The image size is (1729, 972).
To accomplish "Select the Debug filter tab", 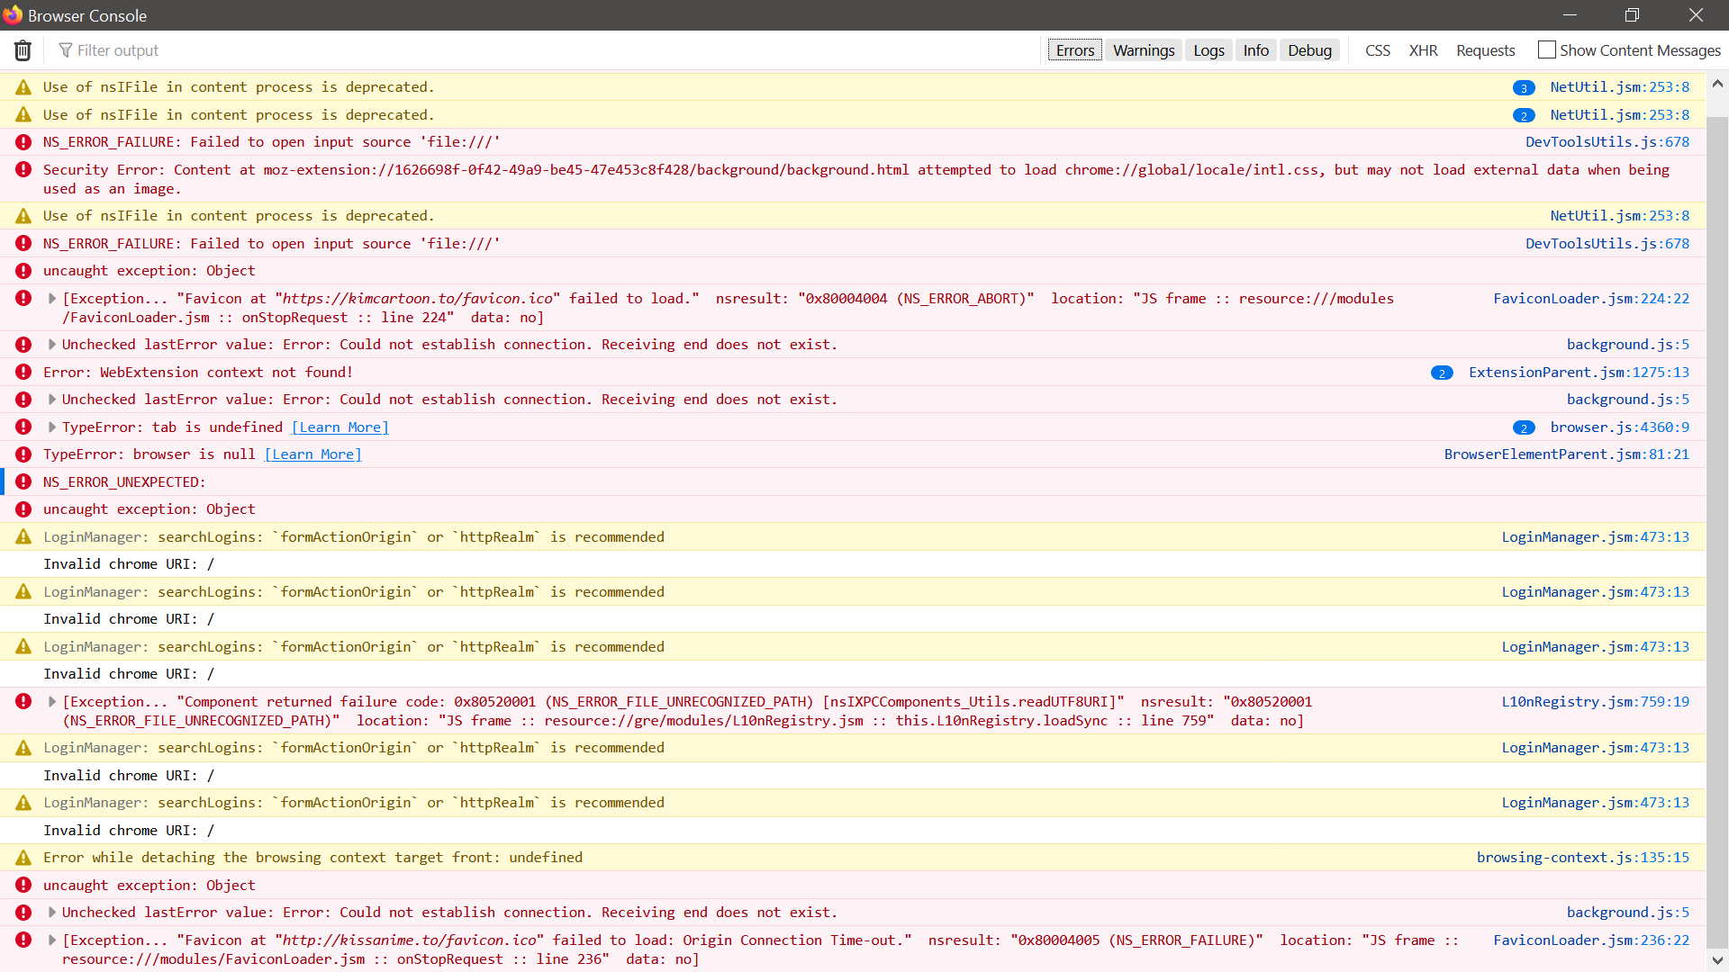I will coord(1309,49).
